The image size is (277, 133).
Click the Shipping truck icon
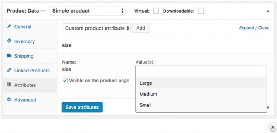pos(9,56)
